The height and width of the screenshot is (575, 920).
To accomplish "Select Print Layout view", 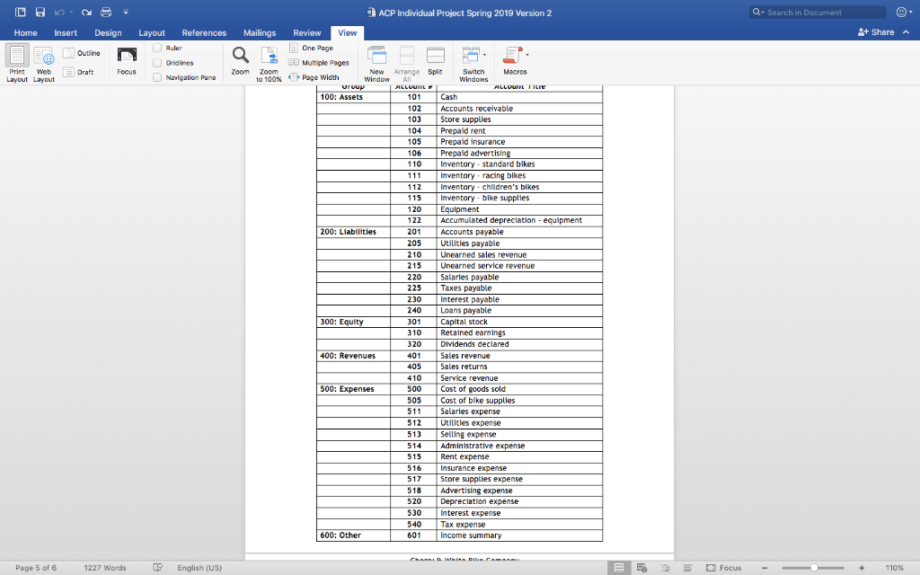I will point(17,64).
